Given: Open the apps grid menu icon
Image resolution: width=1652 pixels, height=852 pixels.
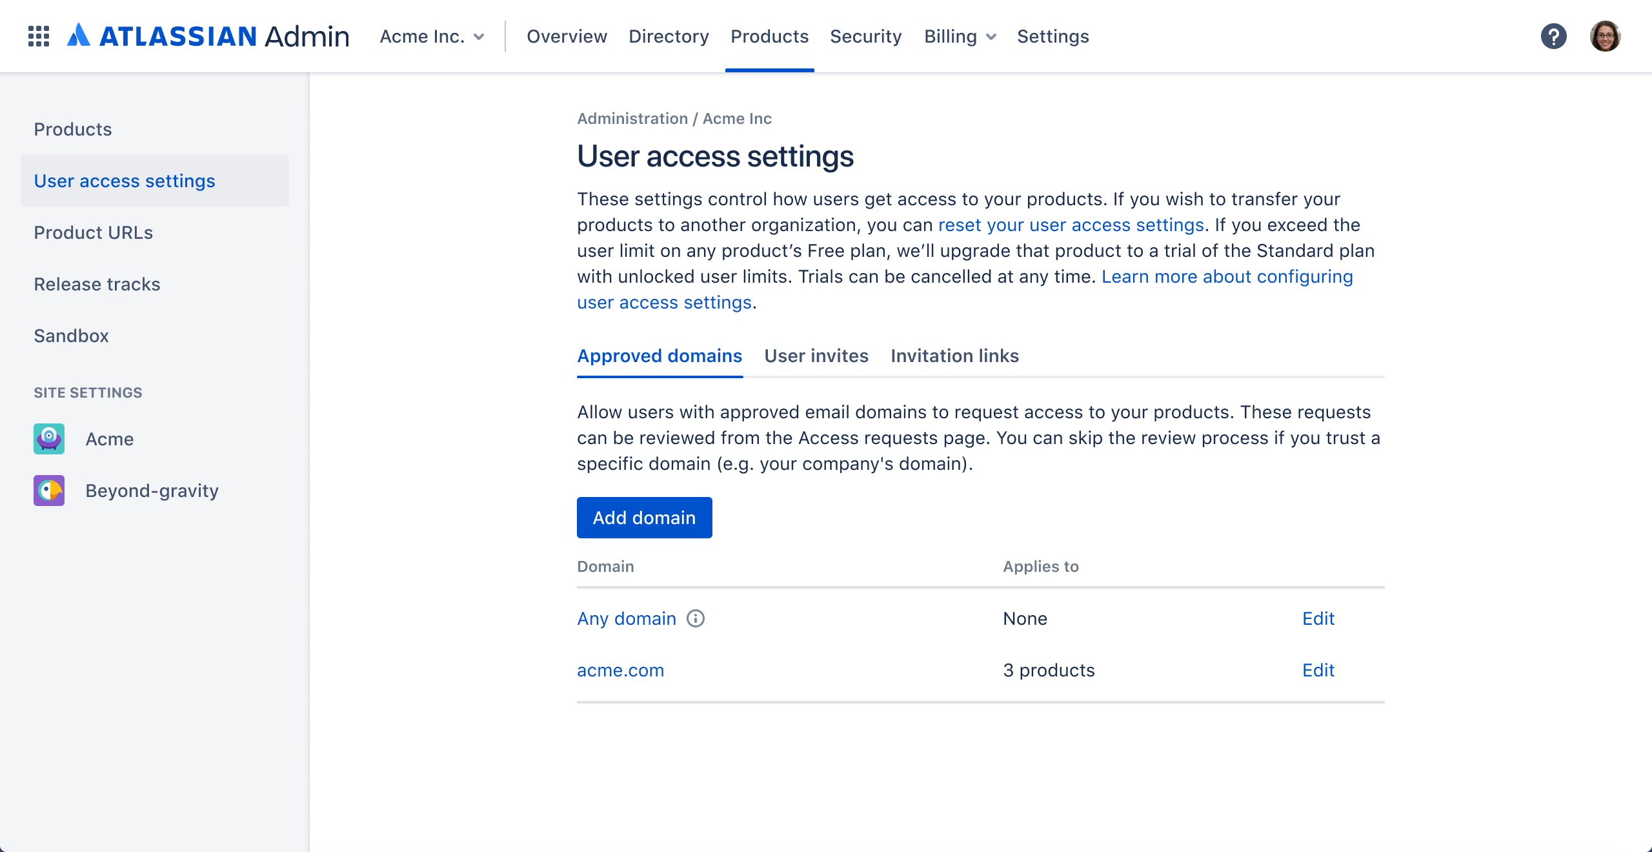Looking at the screenshot, I should 39,36.
